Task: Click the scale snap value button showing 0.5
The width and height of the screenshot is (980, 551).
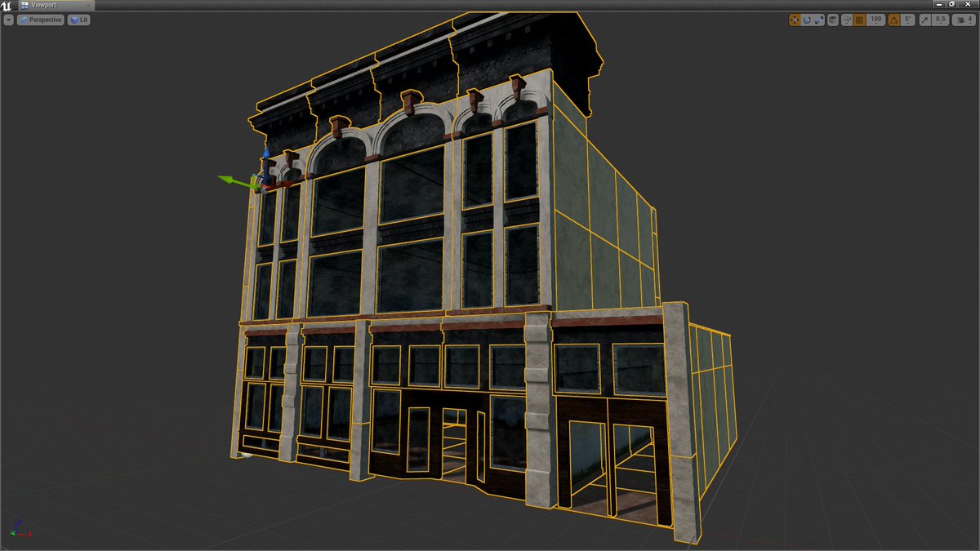Action: click(939, 20)
